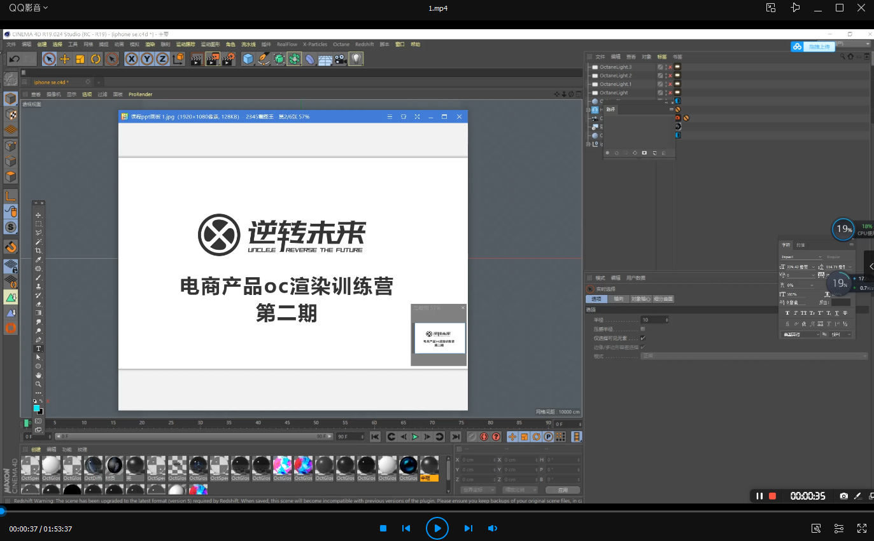Open the Octane menu in the menu bar
The height and width of the screenshot is (541, 874).
[341, 45]
